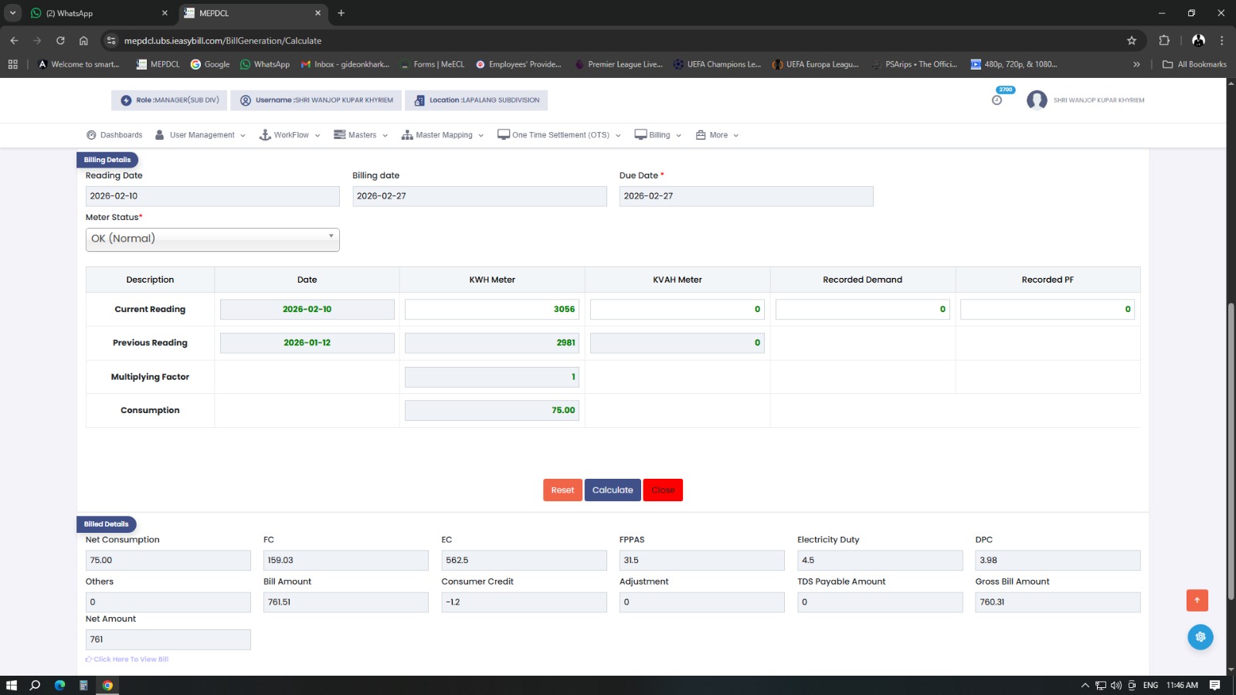Click the orange scroll-to-top arrow button
The height and width of the screenshot is (695, 1236).
tap(1197, 600)
